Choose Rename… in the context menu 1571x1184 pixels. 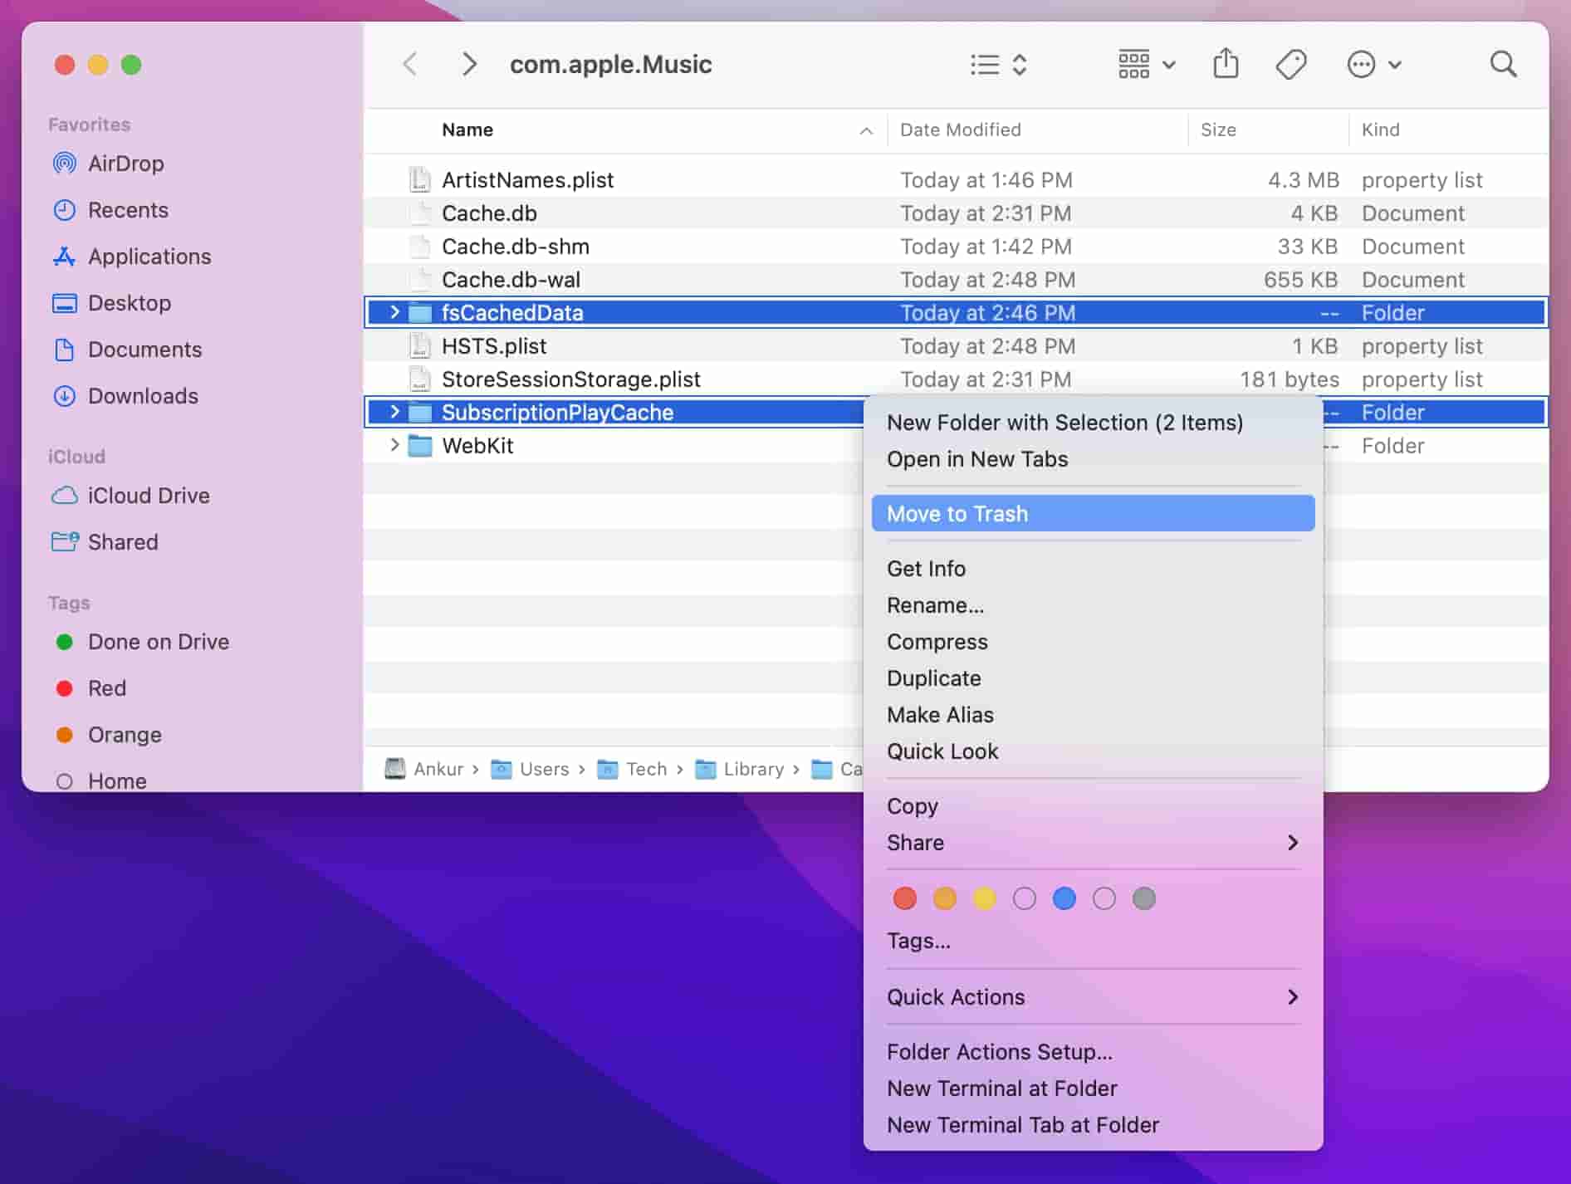pyautogui.click(x=1093, y=605)
